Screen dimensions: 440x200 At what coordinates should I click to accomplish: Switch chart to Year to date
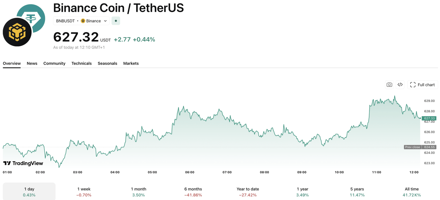click(248, 192)
